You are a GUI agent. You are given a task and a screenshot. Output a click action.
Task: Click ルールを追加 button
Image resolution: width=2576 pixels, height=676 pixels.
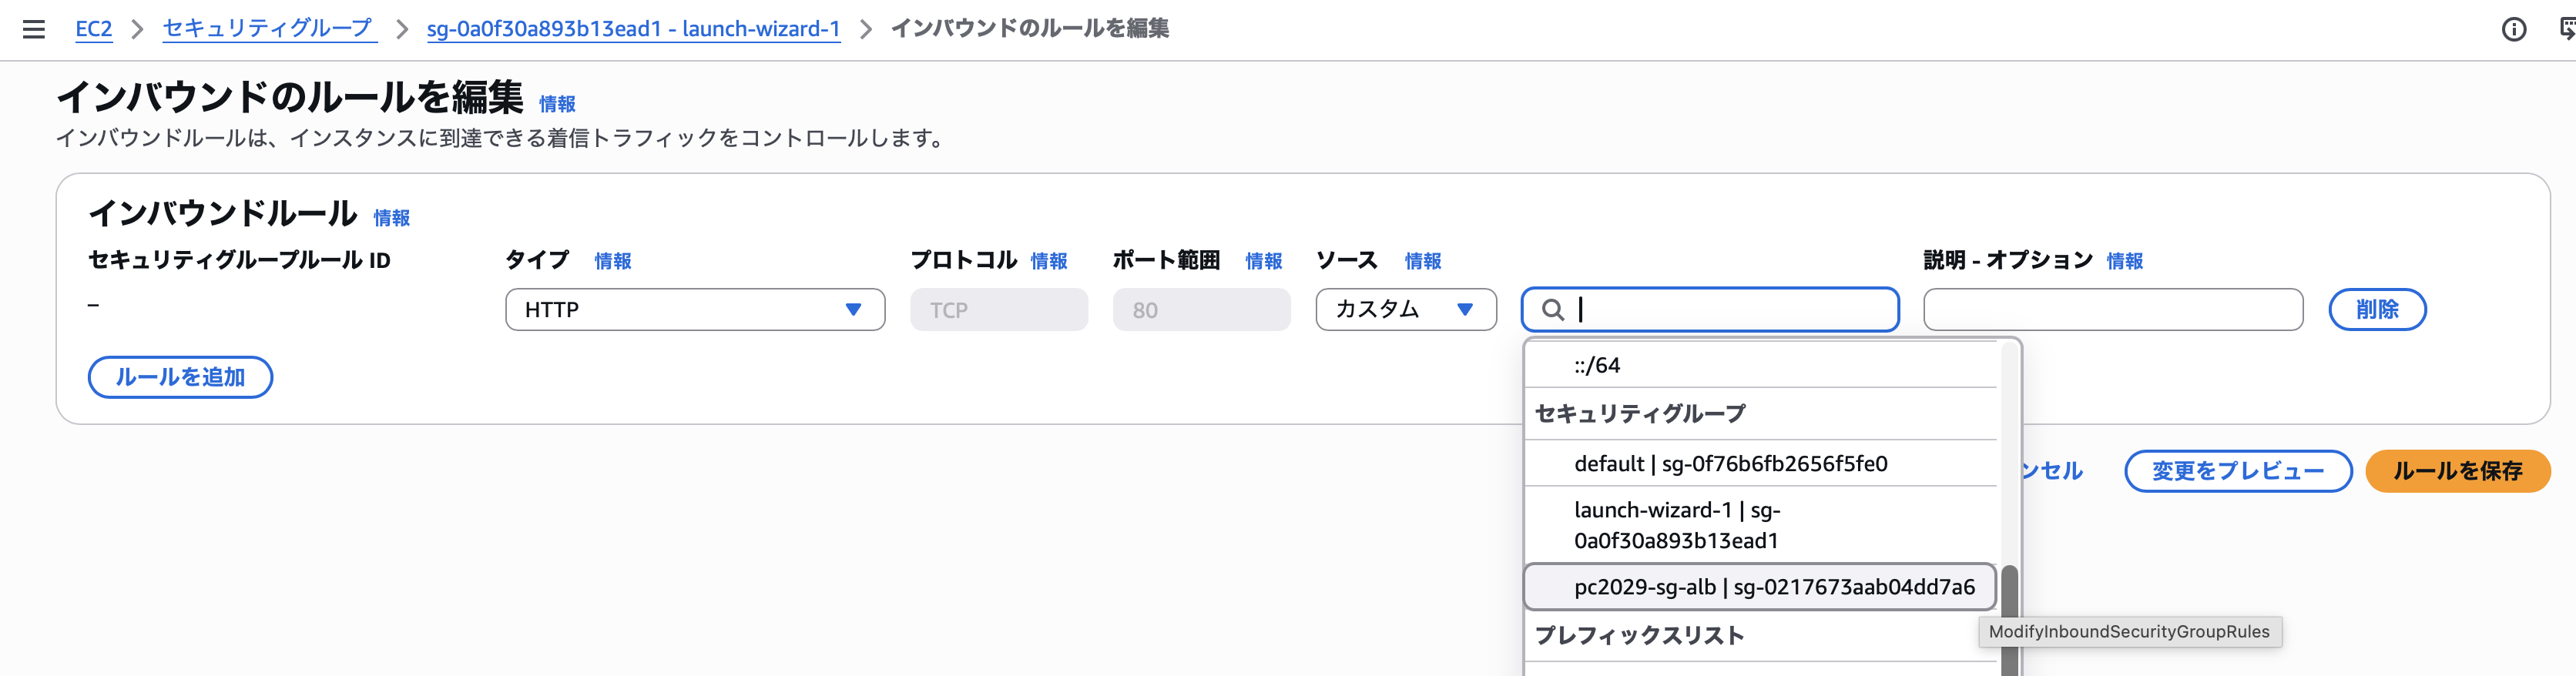(180, 377)
